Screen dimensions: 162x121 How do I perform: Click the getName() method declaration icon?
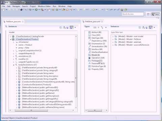[19, 93]
